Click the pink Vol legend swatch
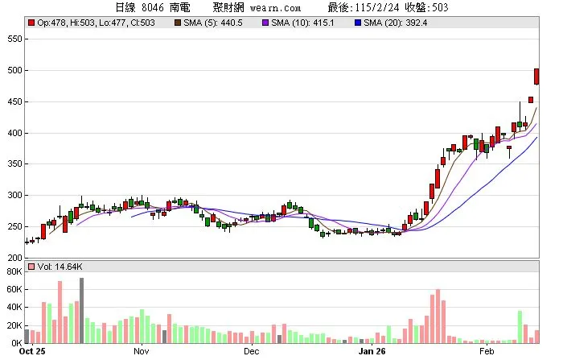The width and height of the screenshot is (563, 360). pos(31,267)
